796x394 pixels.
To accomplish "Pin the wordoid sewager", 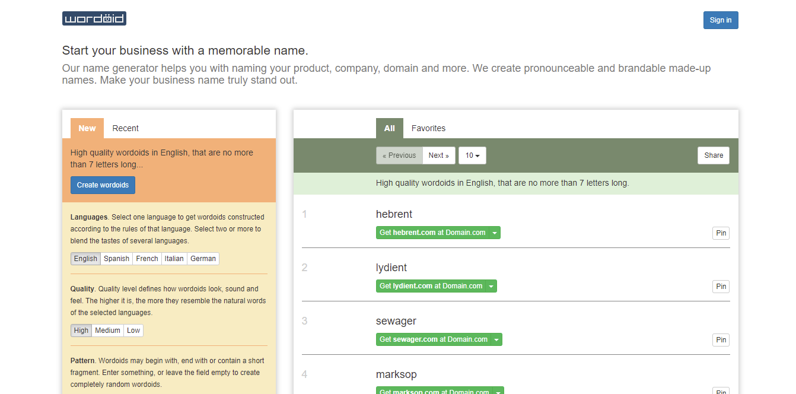I will 721,339.
